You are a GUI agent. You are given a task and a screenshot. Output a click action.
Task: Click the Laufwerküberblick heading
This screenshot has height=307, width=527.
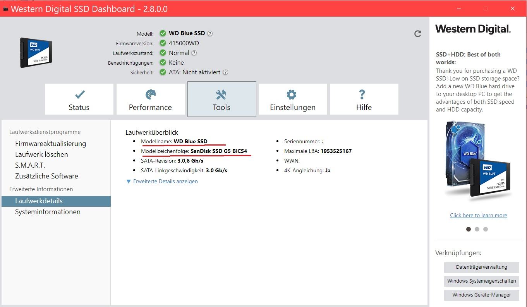point(152,132)
